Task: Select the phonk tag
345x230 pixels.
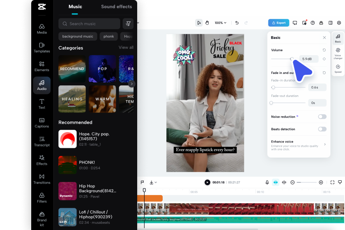Action: [x=109, y=36]
